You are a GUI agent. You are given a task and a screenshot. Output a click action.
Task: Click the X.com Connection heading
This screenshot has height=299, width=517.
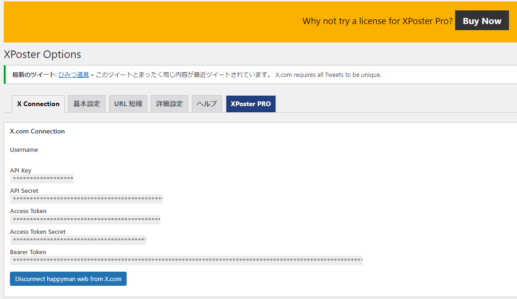(x=37, y=131)
